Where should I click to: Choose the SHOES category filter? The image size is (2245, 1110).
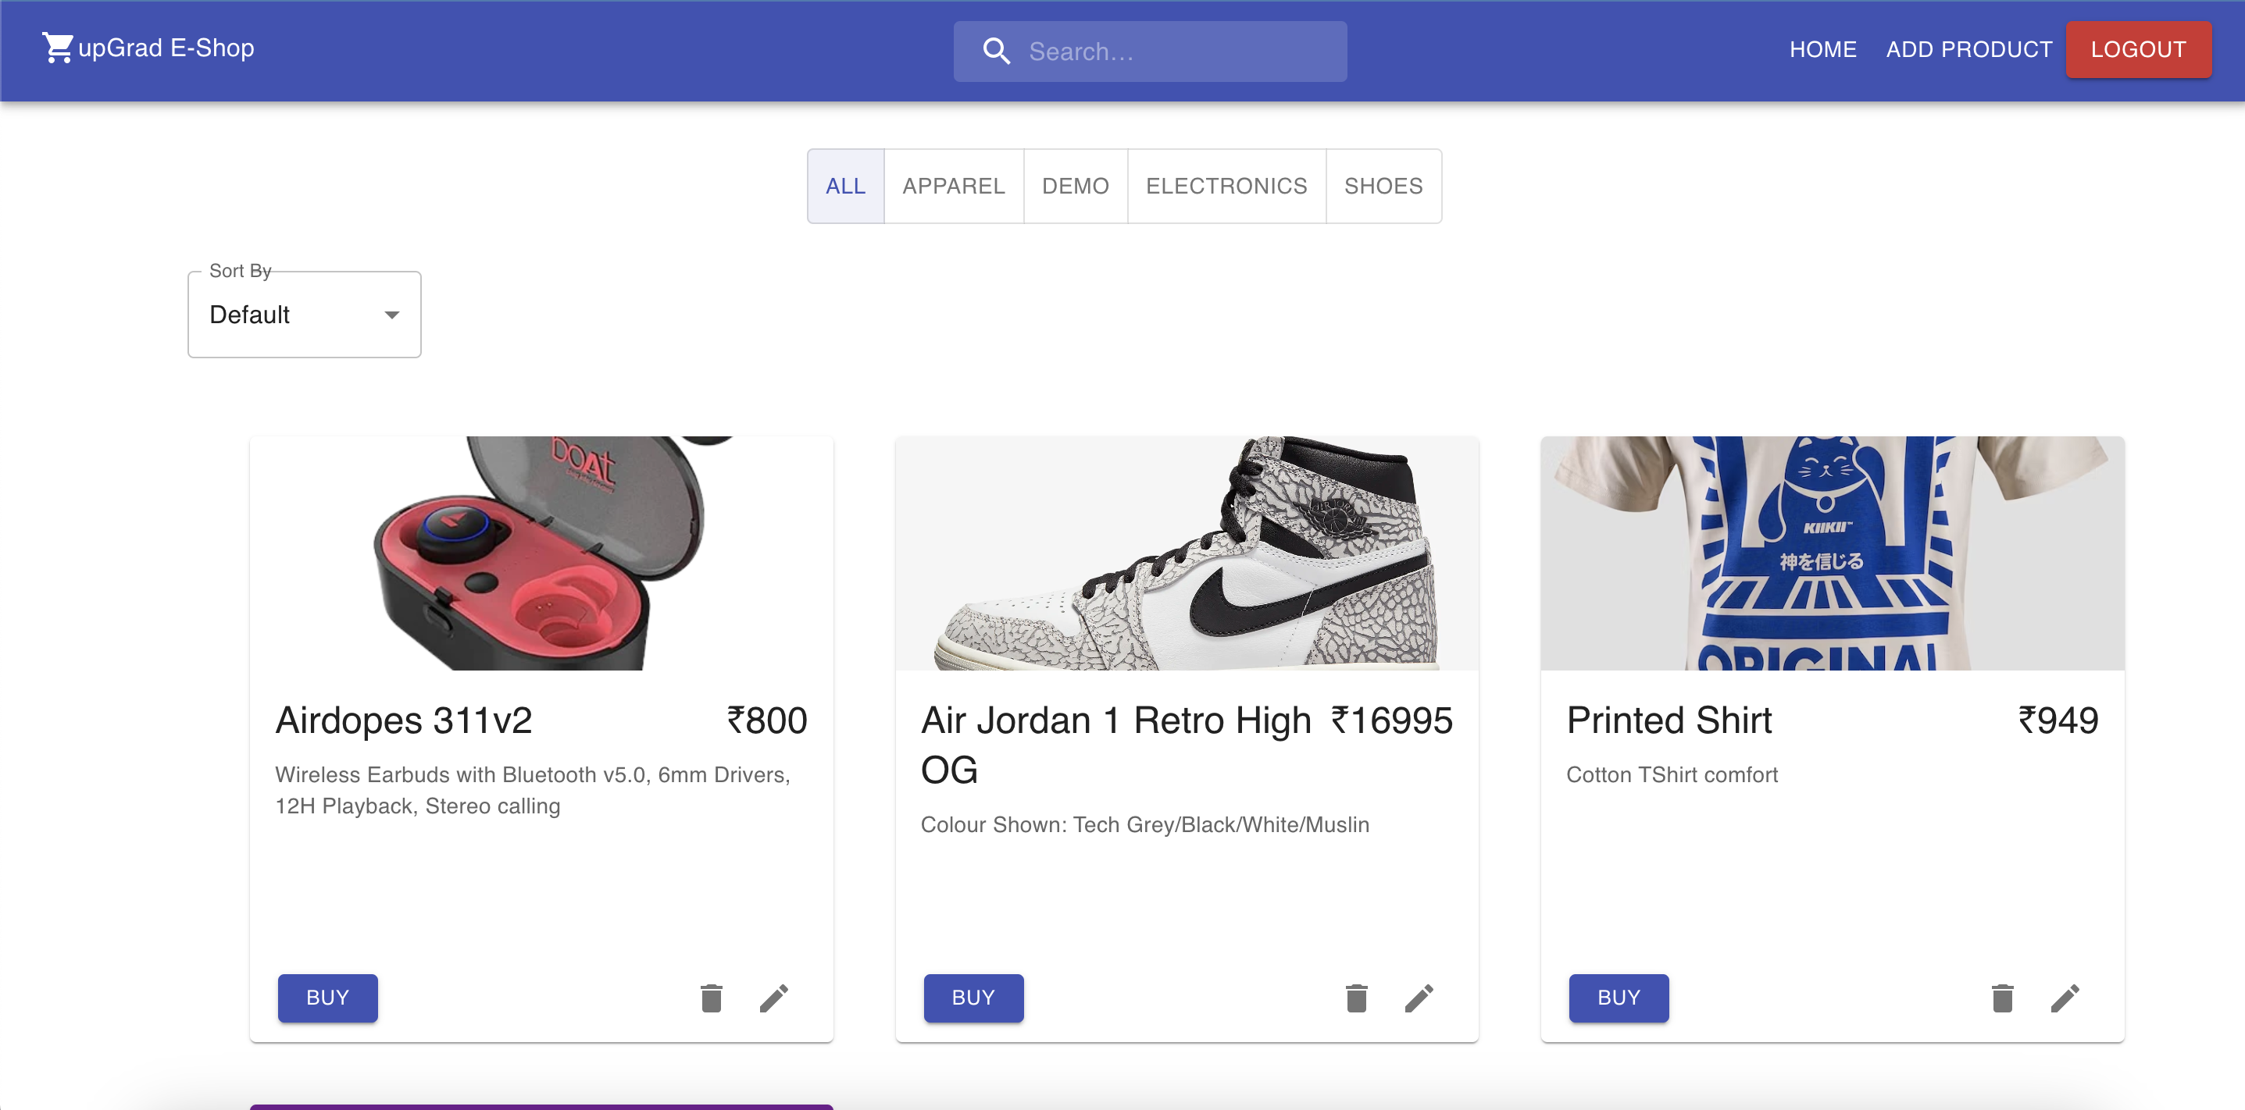[1383, 187]
